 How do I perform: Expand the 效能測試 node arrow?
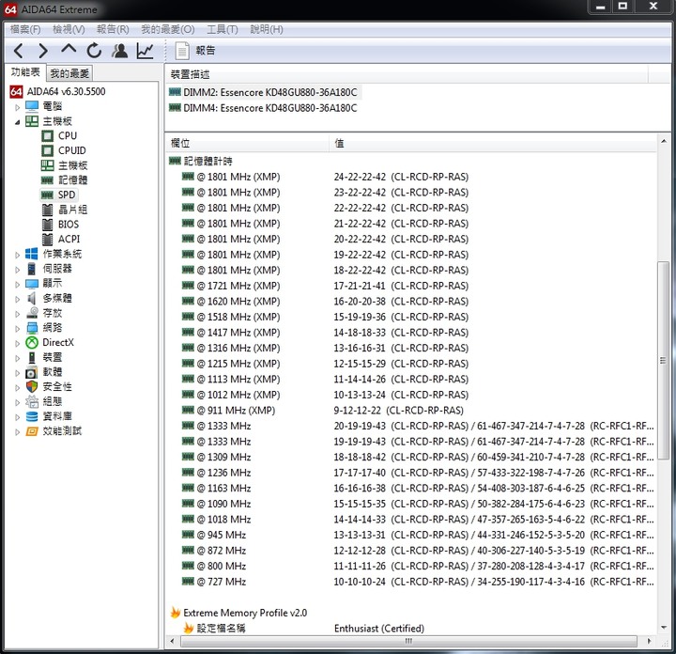17,431
